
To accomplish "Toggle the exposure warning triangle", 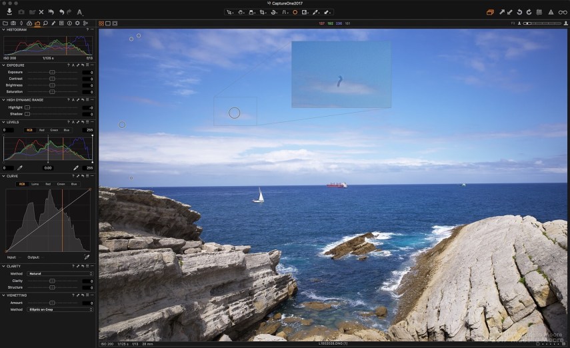I will click(x=551, y=12).
